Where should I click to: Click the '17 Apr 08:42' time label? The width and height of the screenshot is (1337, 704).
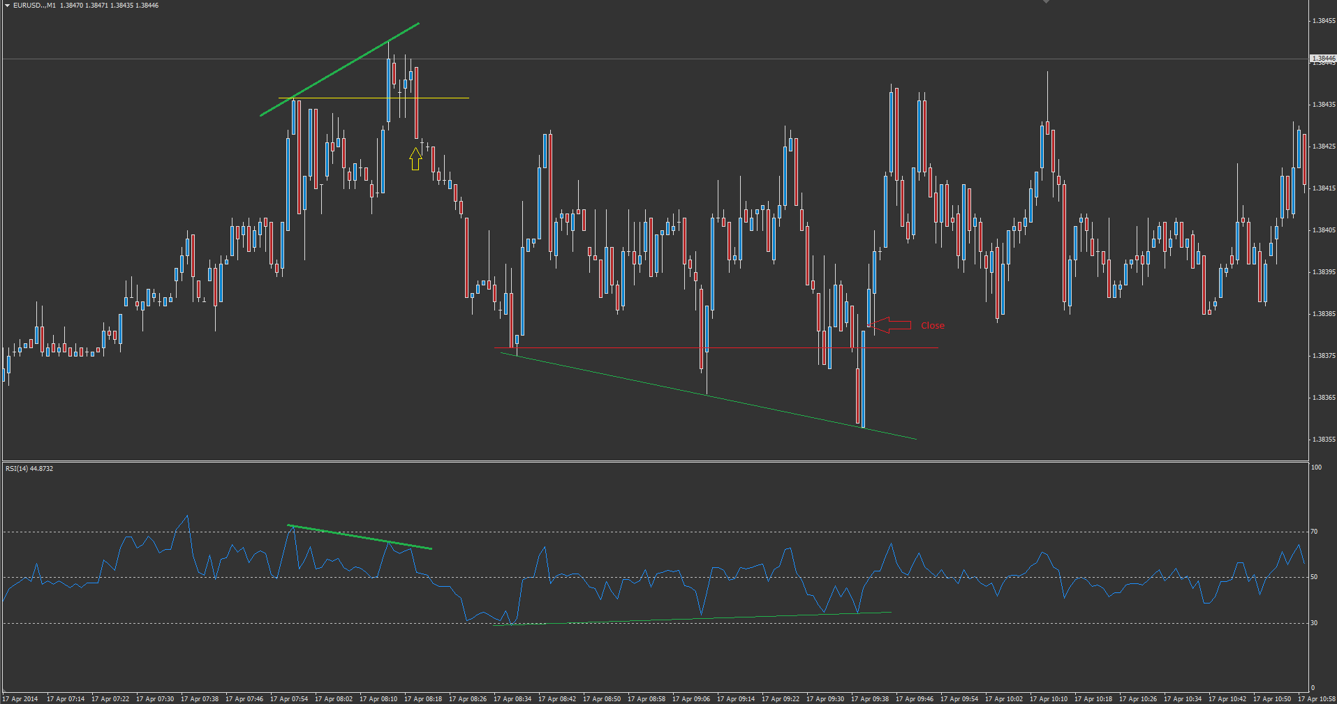click(x=557, y=698)
